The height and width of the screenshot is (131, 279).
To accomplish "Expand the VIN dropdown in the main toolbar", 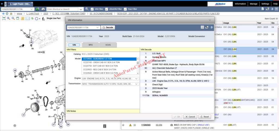I will click(x=32, y=9).
